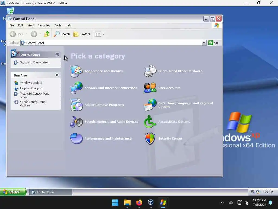Image resolution: width=278 pixels, height=209 pixels.
Task: Click Printers and Other Hardware icon
Action: pos(150,71)
